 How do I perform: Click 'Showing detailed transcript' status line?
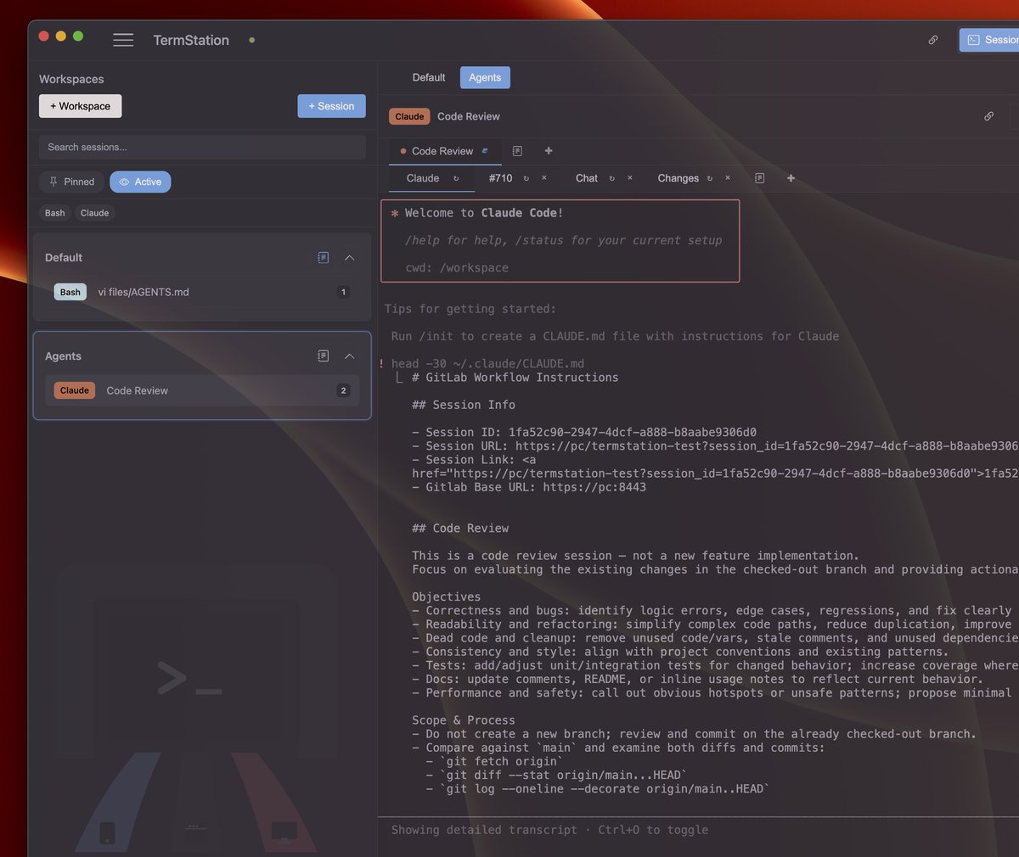pyautogui.click(x=549, y=830)
